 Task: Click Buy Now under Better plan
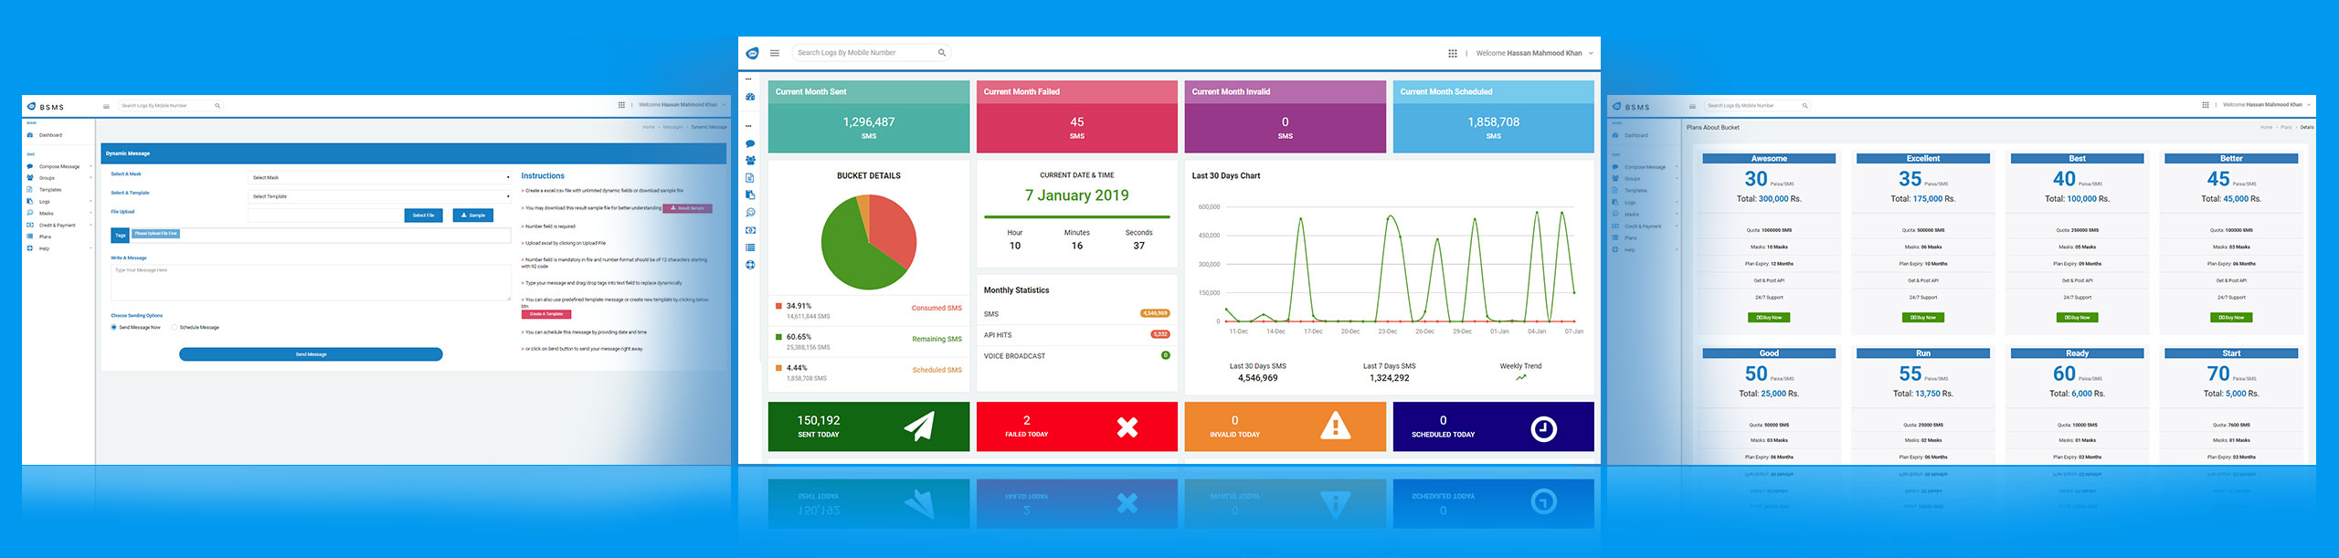click(2231, 318)
